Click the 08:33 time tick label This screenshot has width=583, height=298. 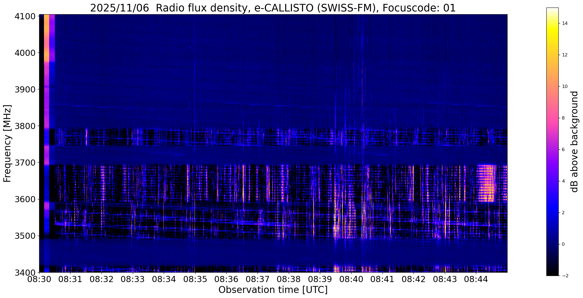133,279
